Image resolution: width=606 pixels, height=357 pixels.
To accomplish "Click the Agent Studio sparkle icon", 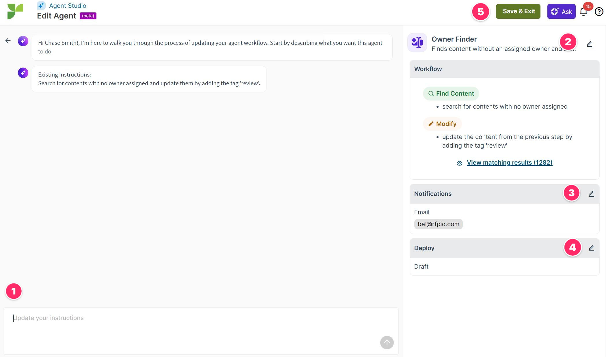I will (41, 5).
